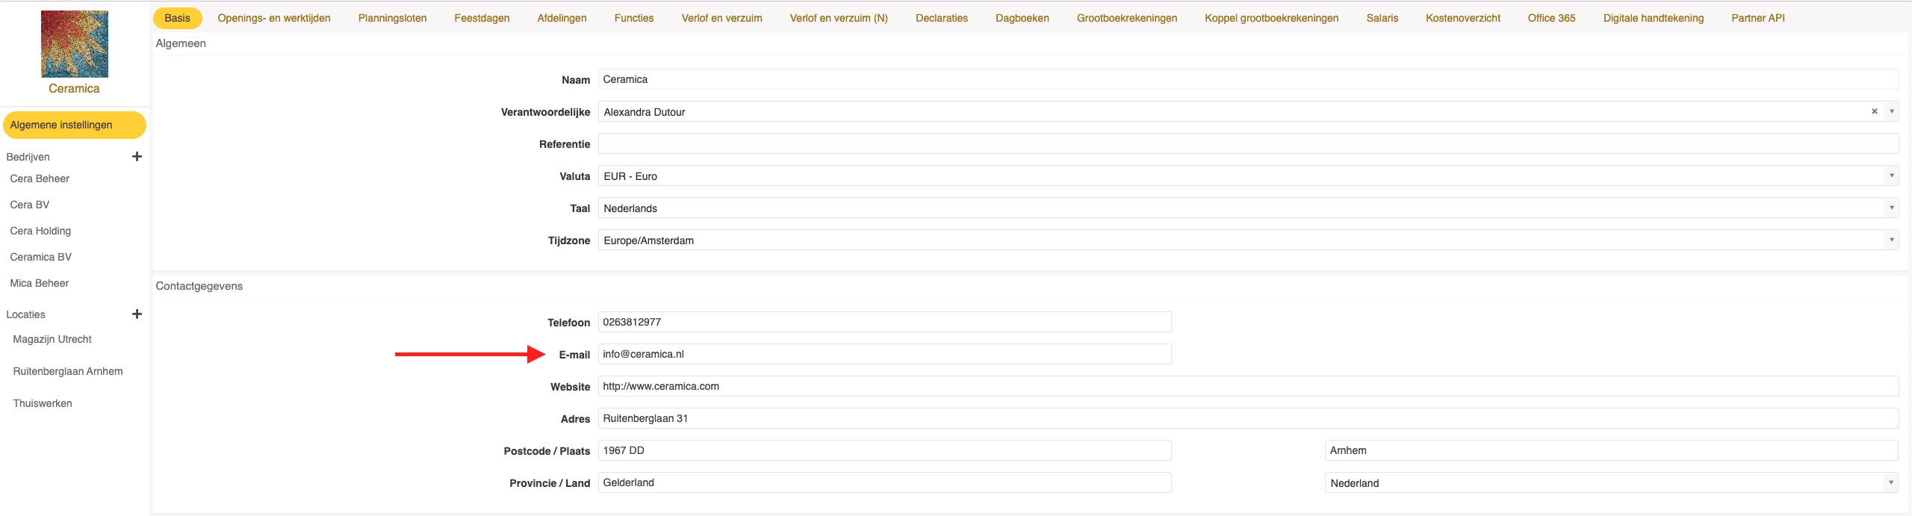Viewport: 1912px width, 516px height.
Task: Switch to the Functies tab
Action: (x=634, y=18)
